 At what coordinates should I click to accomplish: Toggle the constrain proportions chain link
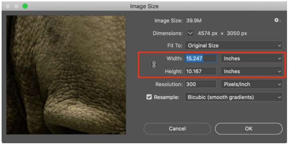click(154, 65)
